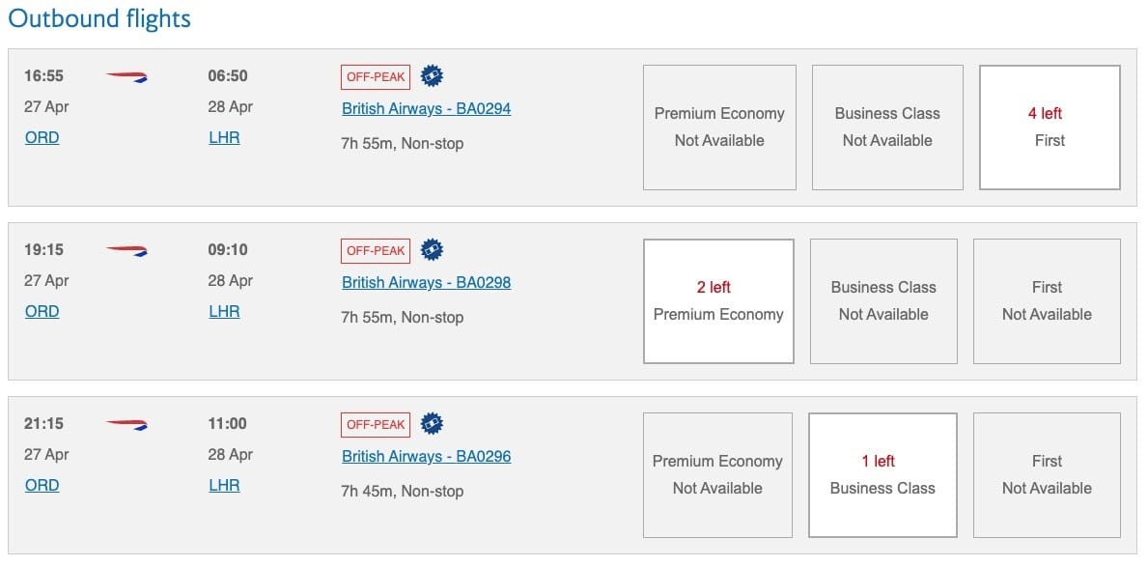Click British Airways logo on 16:55 flight
Viewport: 1148px width, 567px height.
pos(126,77)
